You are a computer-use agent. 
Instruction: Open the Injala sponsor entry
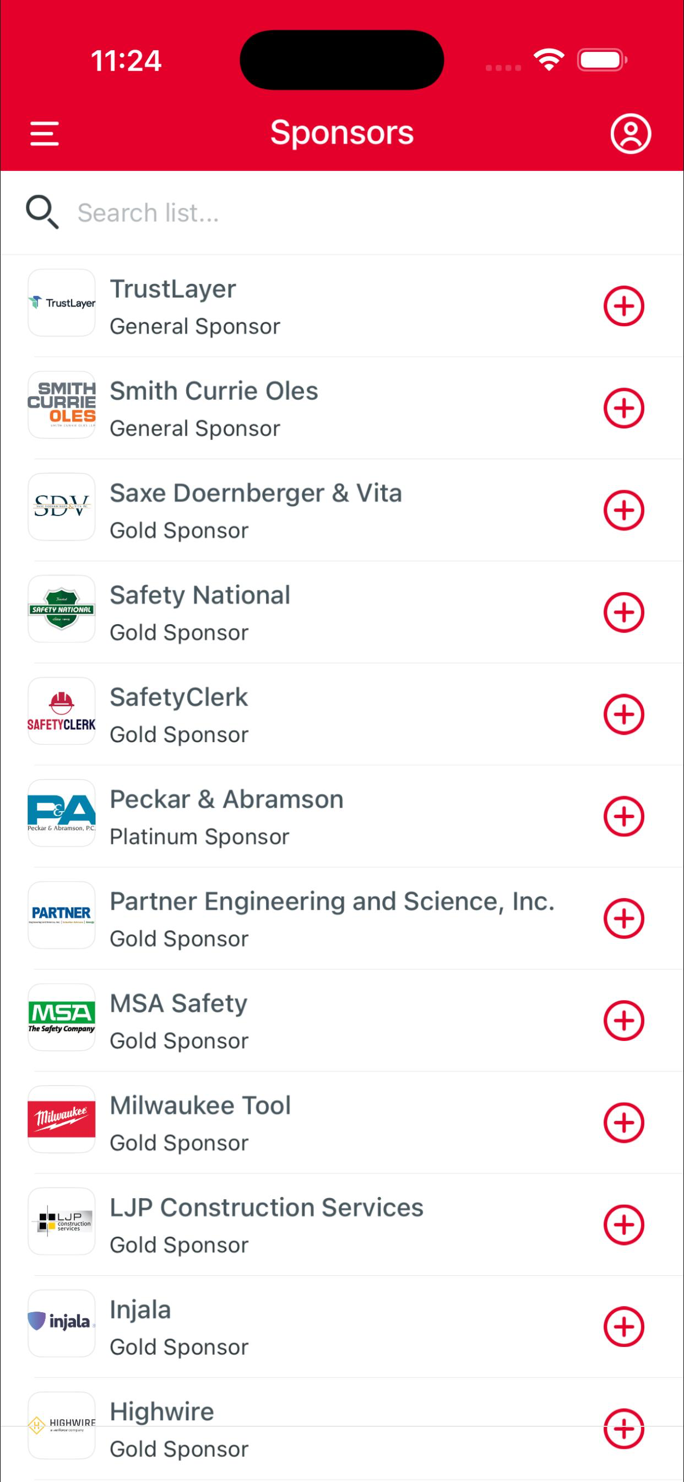342,1327
